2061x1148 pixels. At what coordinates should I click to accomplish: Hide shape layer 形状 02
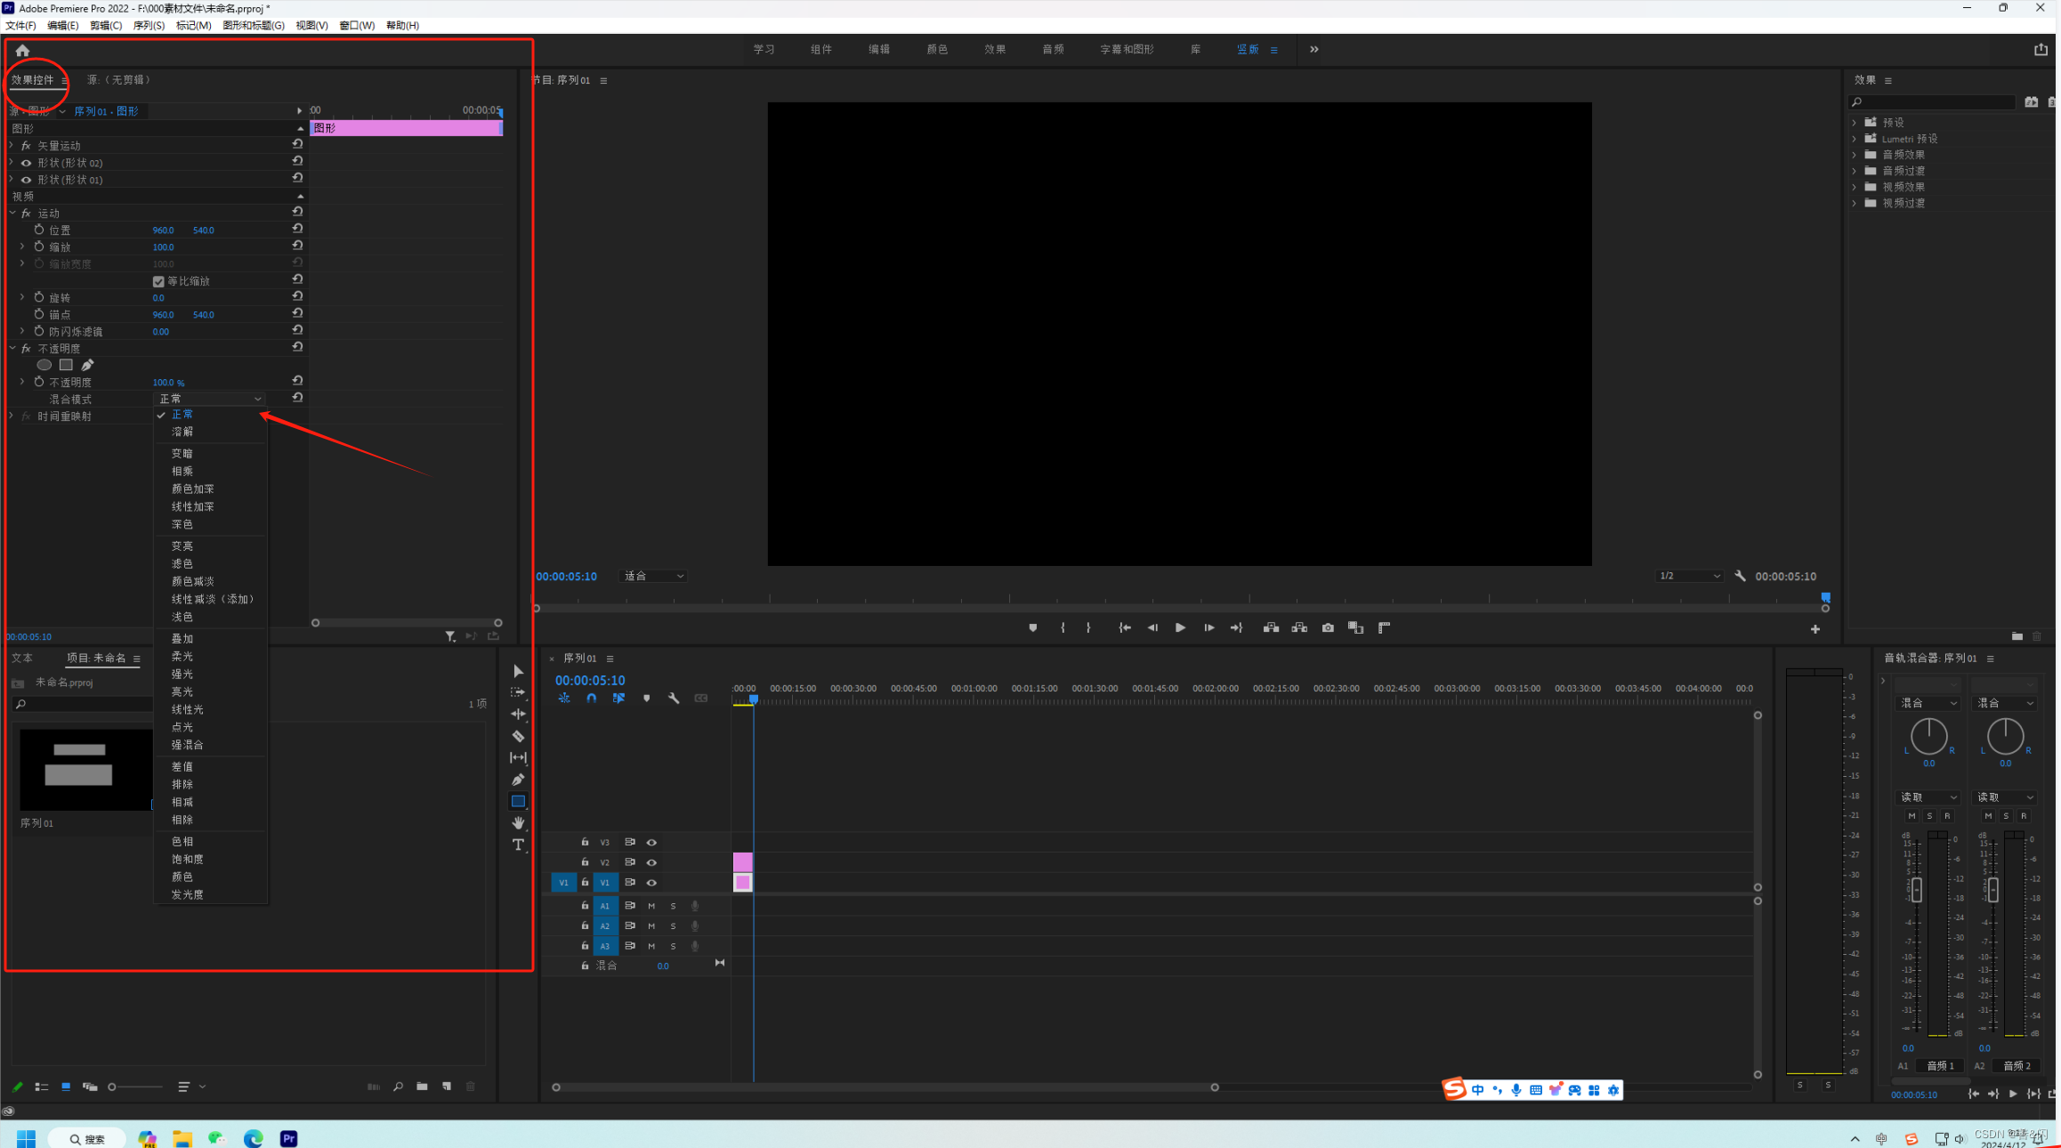(x=26, y=163)
